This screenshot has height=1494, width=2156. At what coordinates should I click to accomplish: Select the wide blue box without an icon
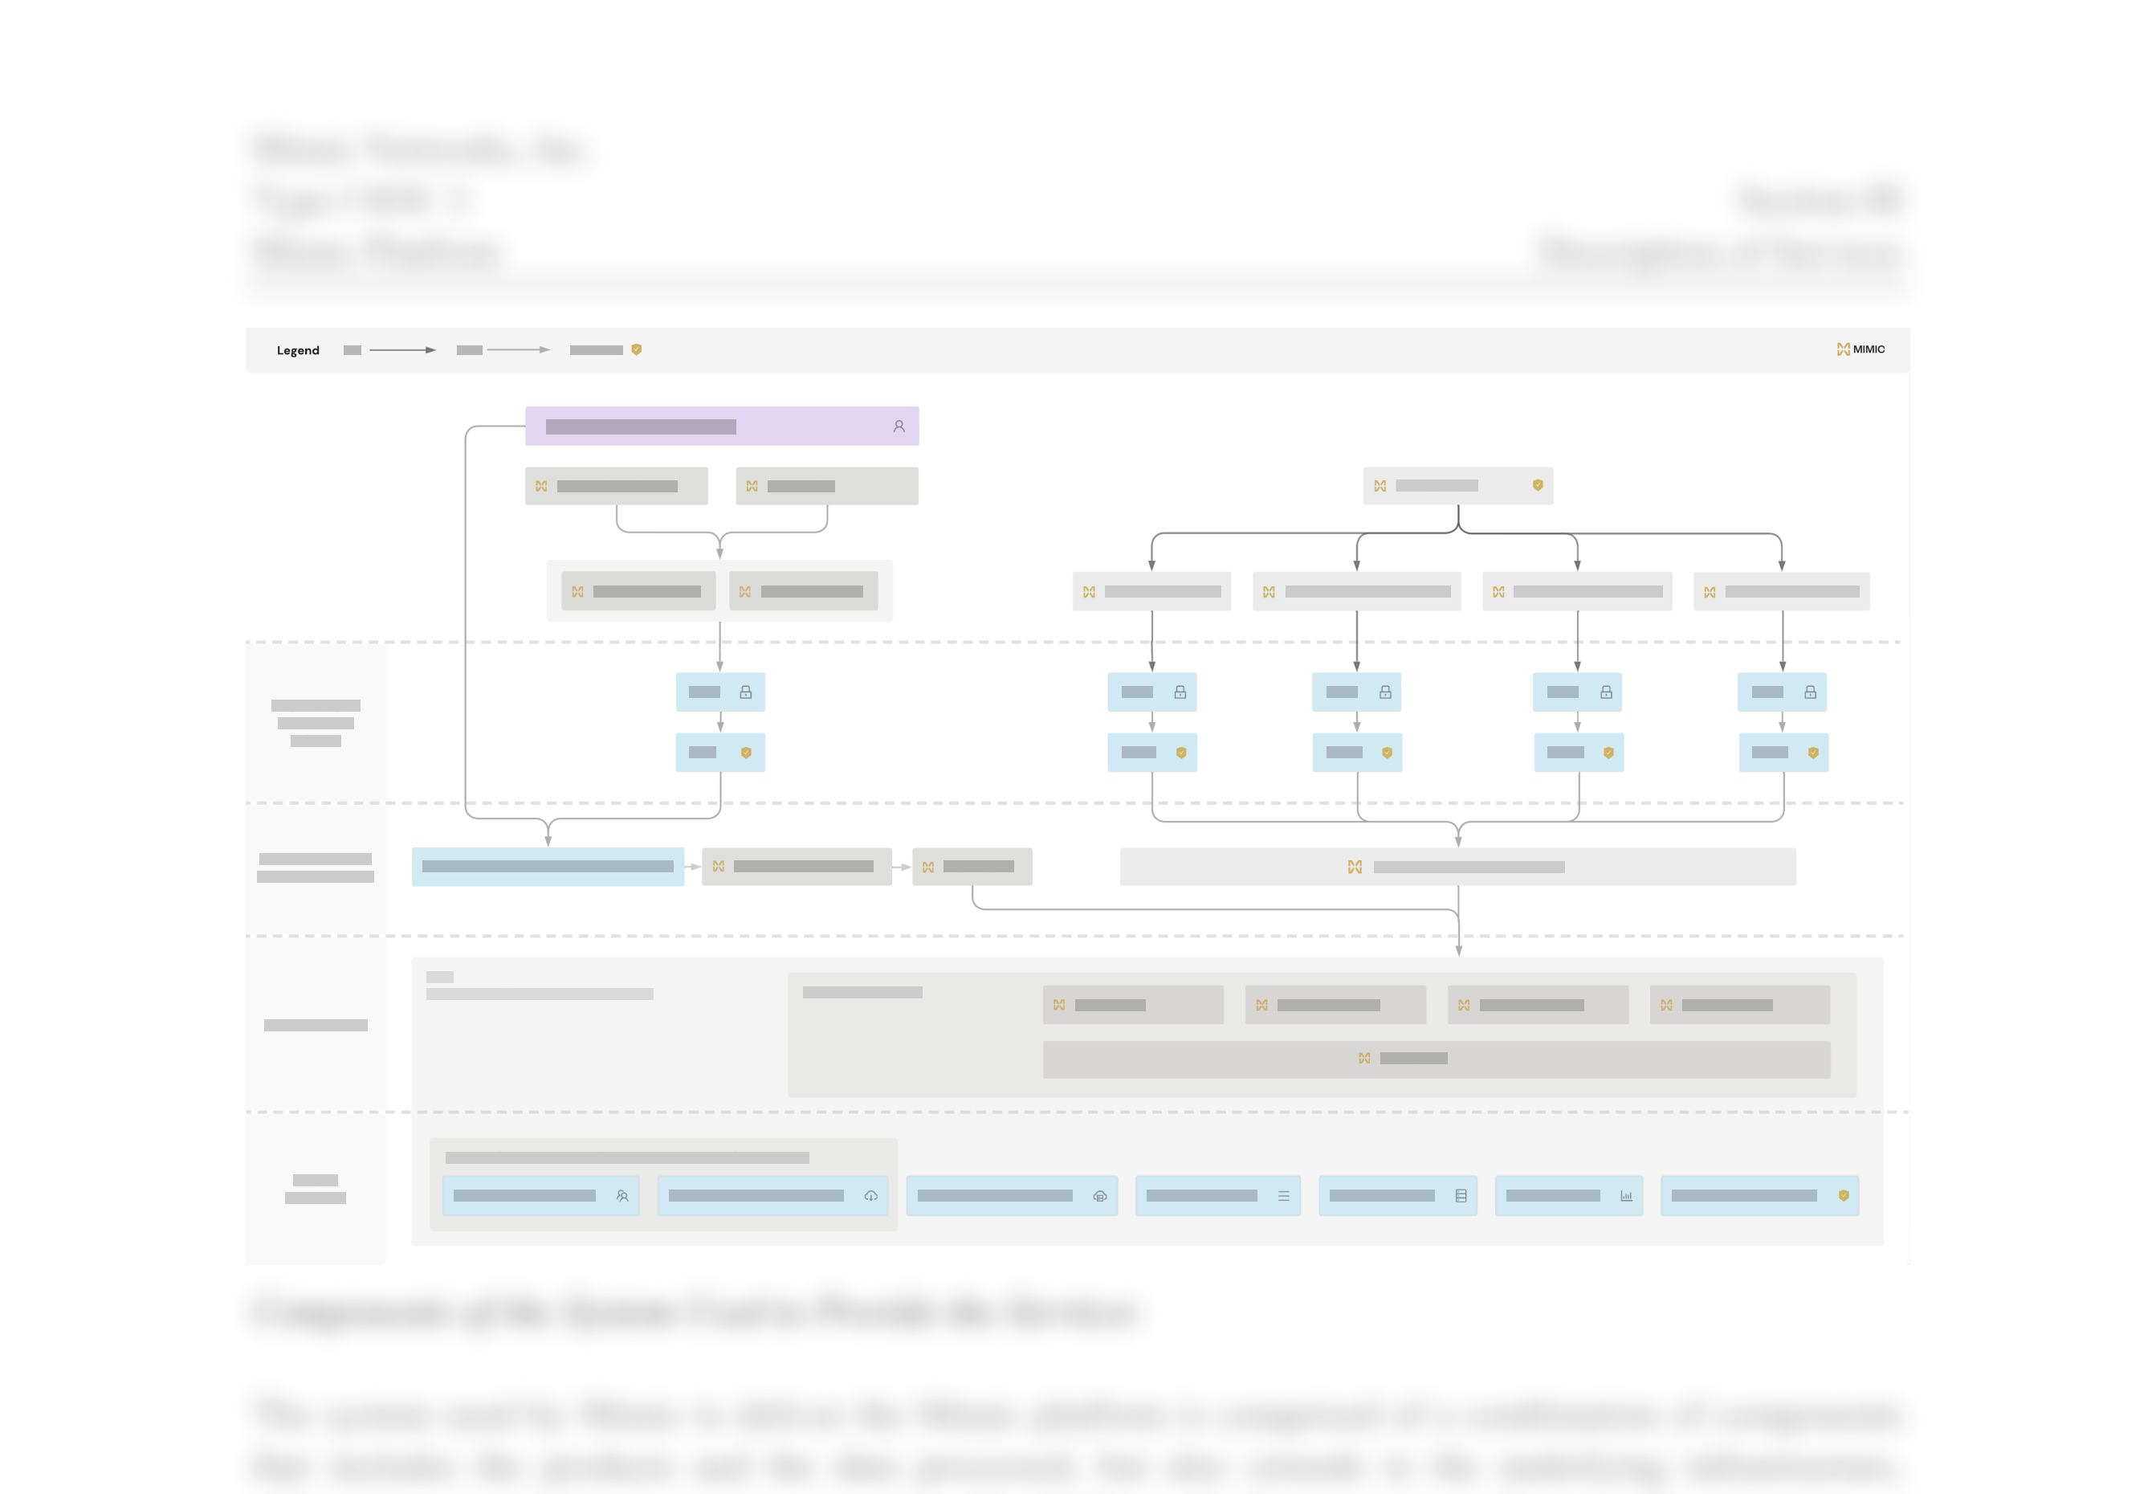click(548, 866)
